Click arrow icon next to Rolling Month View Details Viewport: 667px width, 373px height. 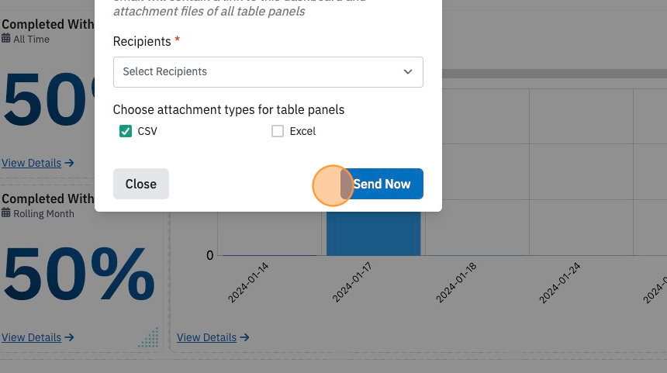[x=69, y=337]
